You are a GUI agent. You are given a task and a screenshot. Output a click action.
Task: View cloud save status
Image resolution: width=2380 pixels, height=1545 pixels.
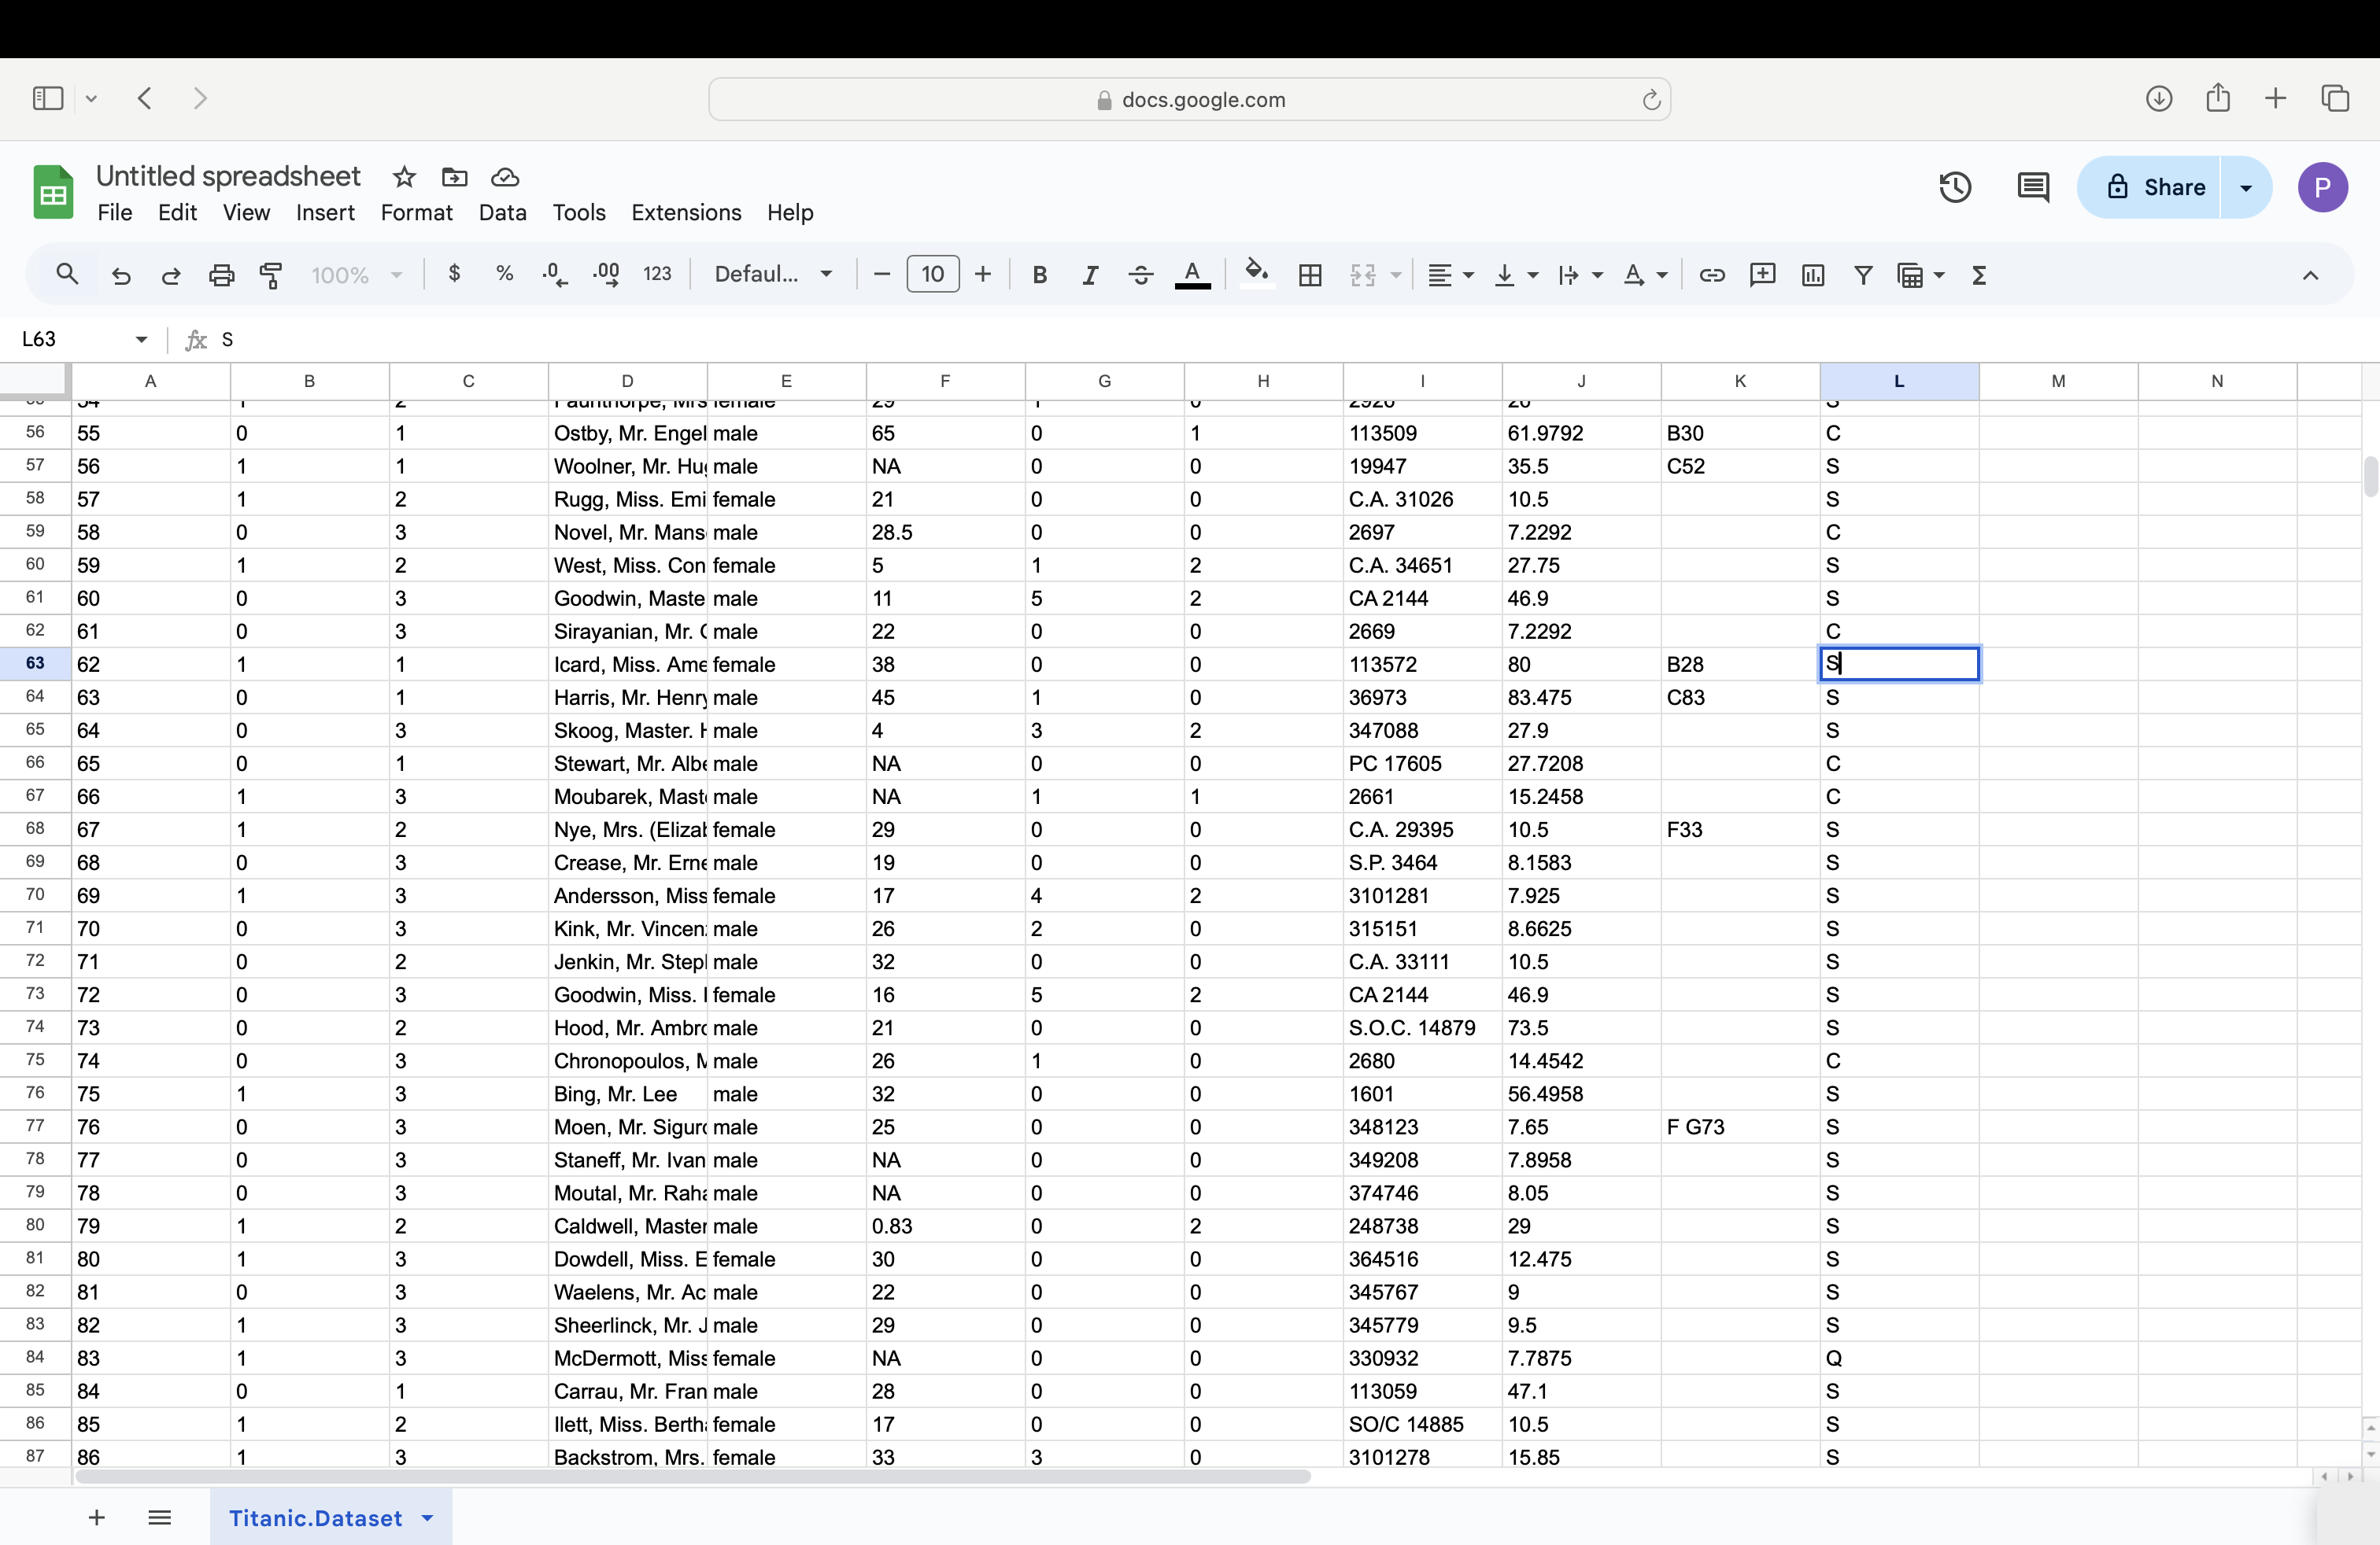coord(505,177)
